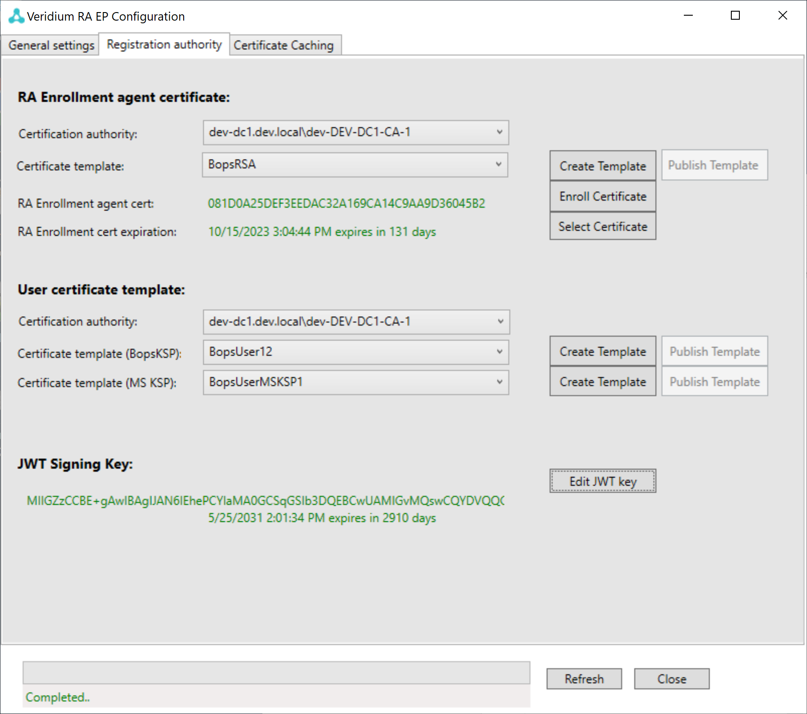Click the Select Certificate button
Screen dimensions: 807x714
[x=602, y=227]
